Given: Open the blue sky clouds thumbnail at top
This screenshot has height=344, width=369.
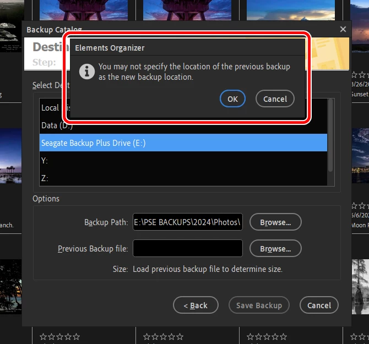Looking at the screenshot, I should click(291, 10).
